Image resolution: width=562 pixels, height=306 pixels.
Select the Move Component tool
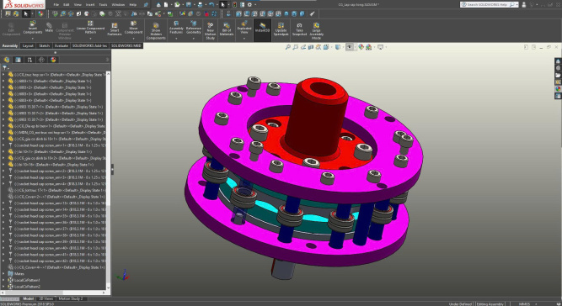[133, 28]
